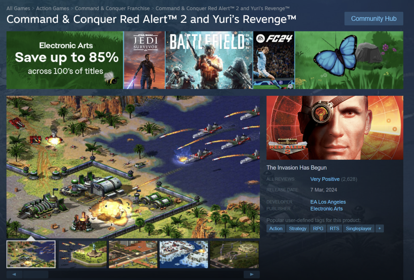This screenshot has height=280, width=414.
Task: Open the Community Hub
Action: 374,19
